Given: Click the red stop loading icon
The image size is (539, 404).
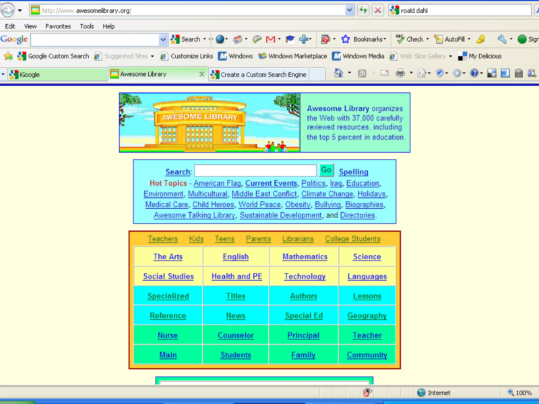Looking at the screenshot, I should [378, 11].
